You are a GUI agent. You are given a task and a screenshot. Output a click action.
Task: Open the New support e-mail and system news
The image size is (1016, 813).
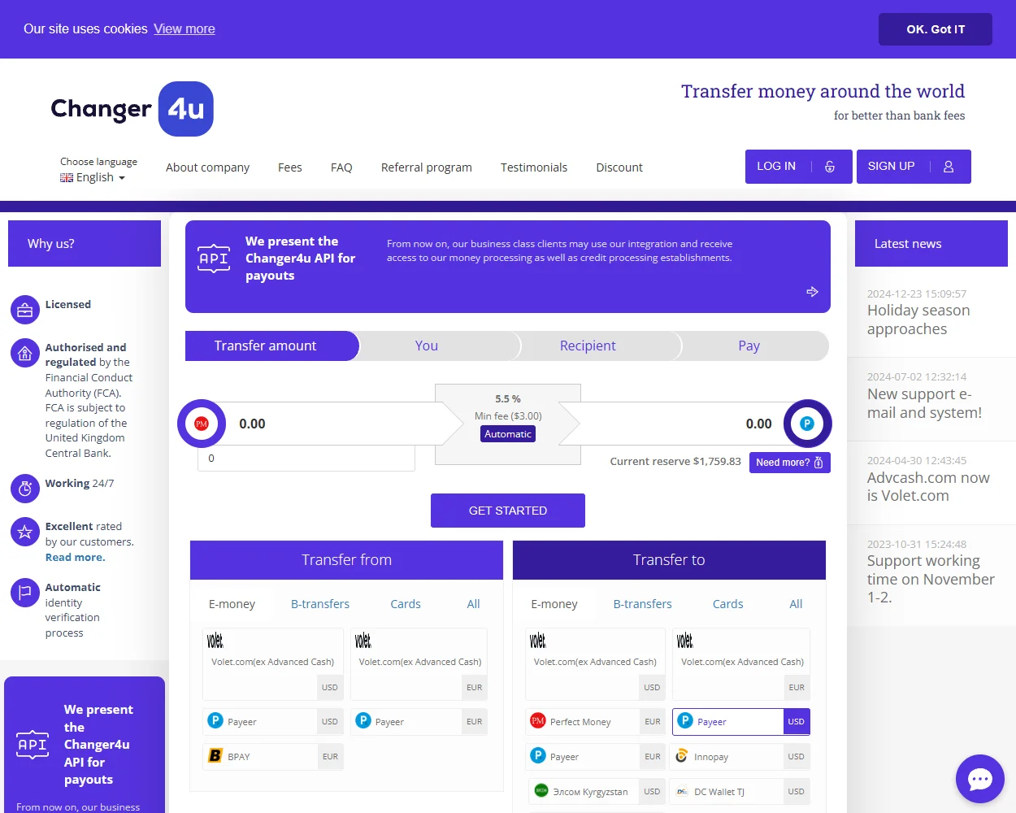tap(925, 403)
